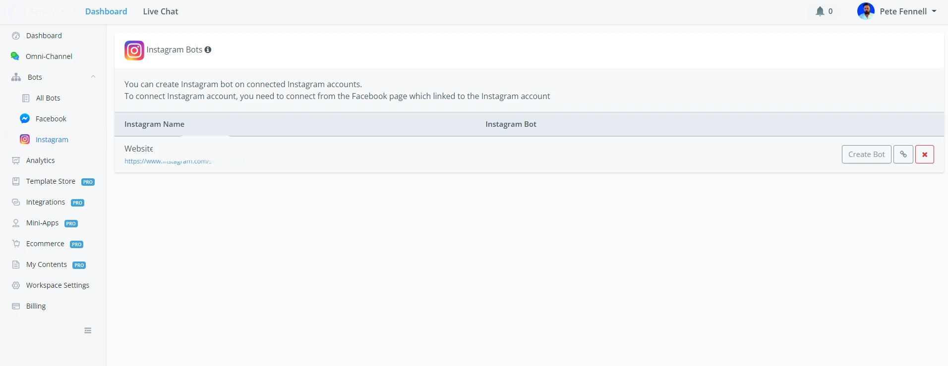Open Instagram bots in the sidebar
Screen dimensions: 948x366
click(x=52, y=140)
